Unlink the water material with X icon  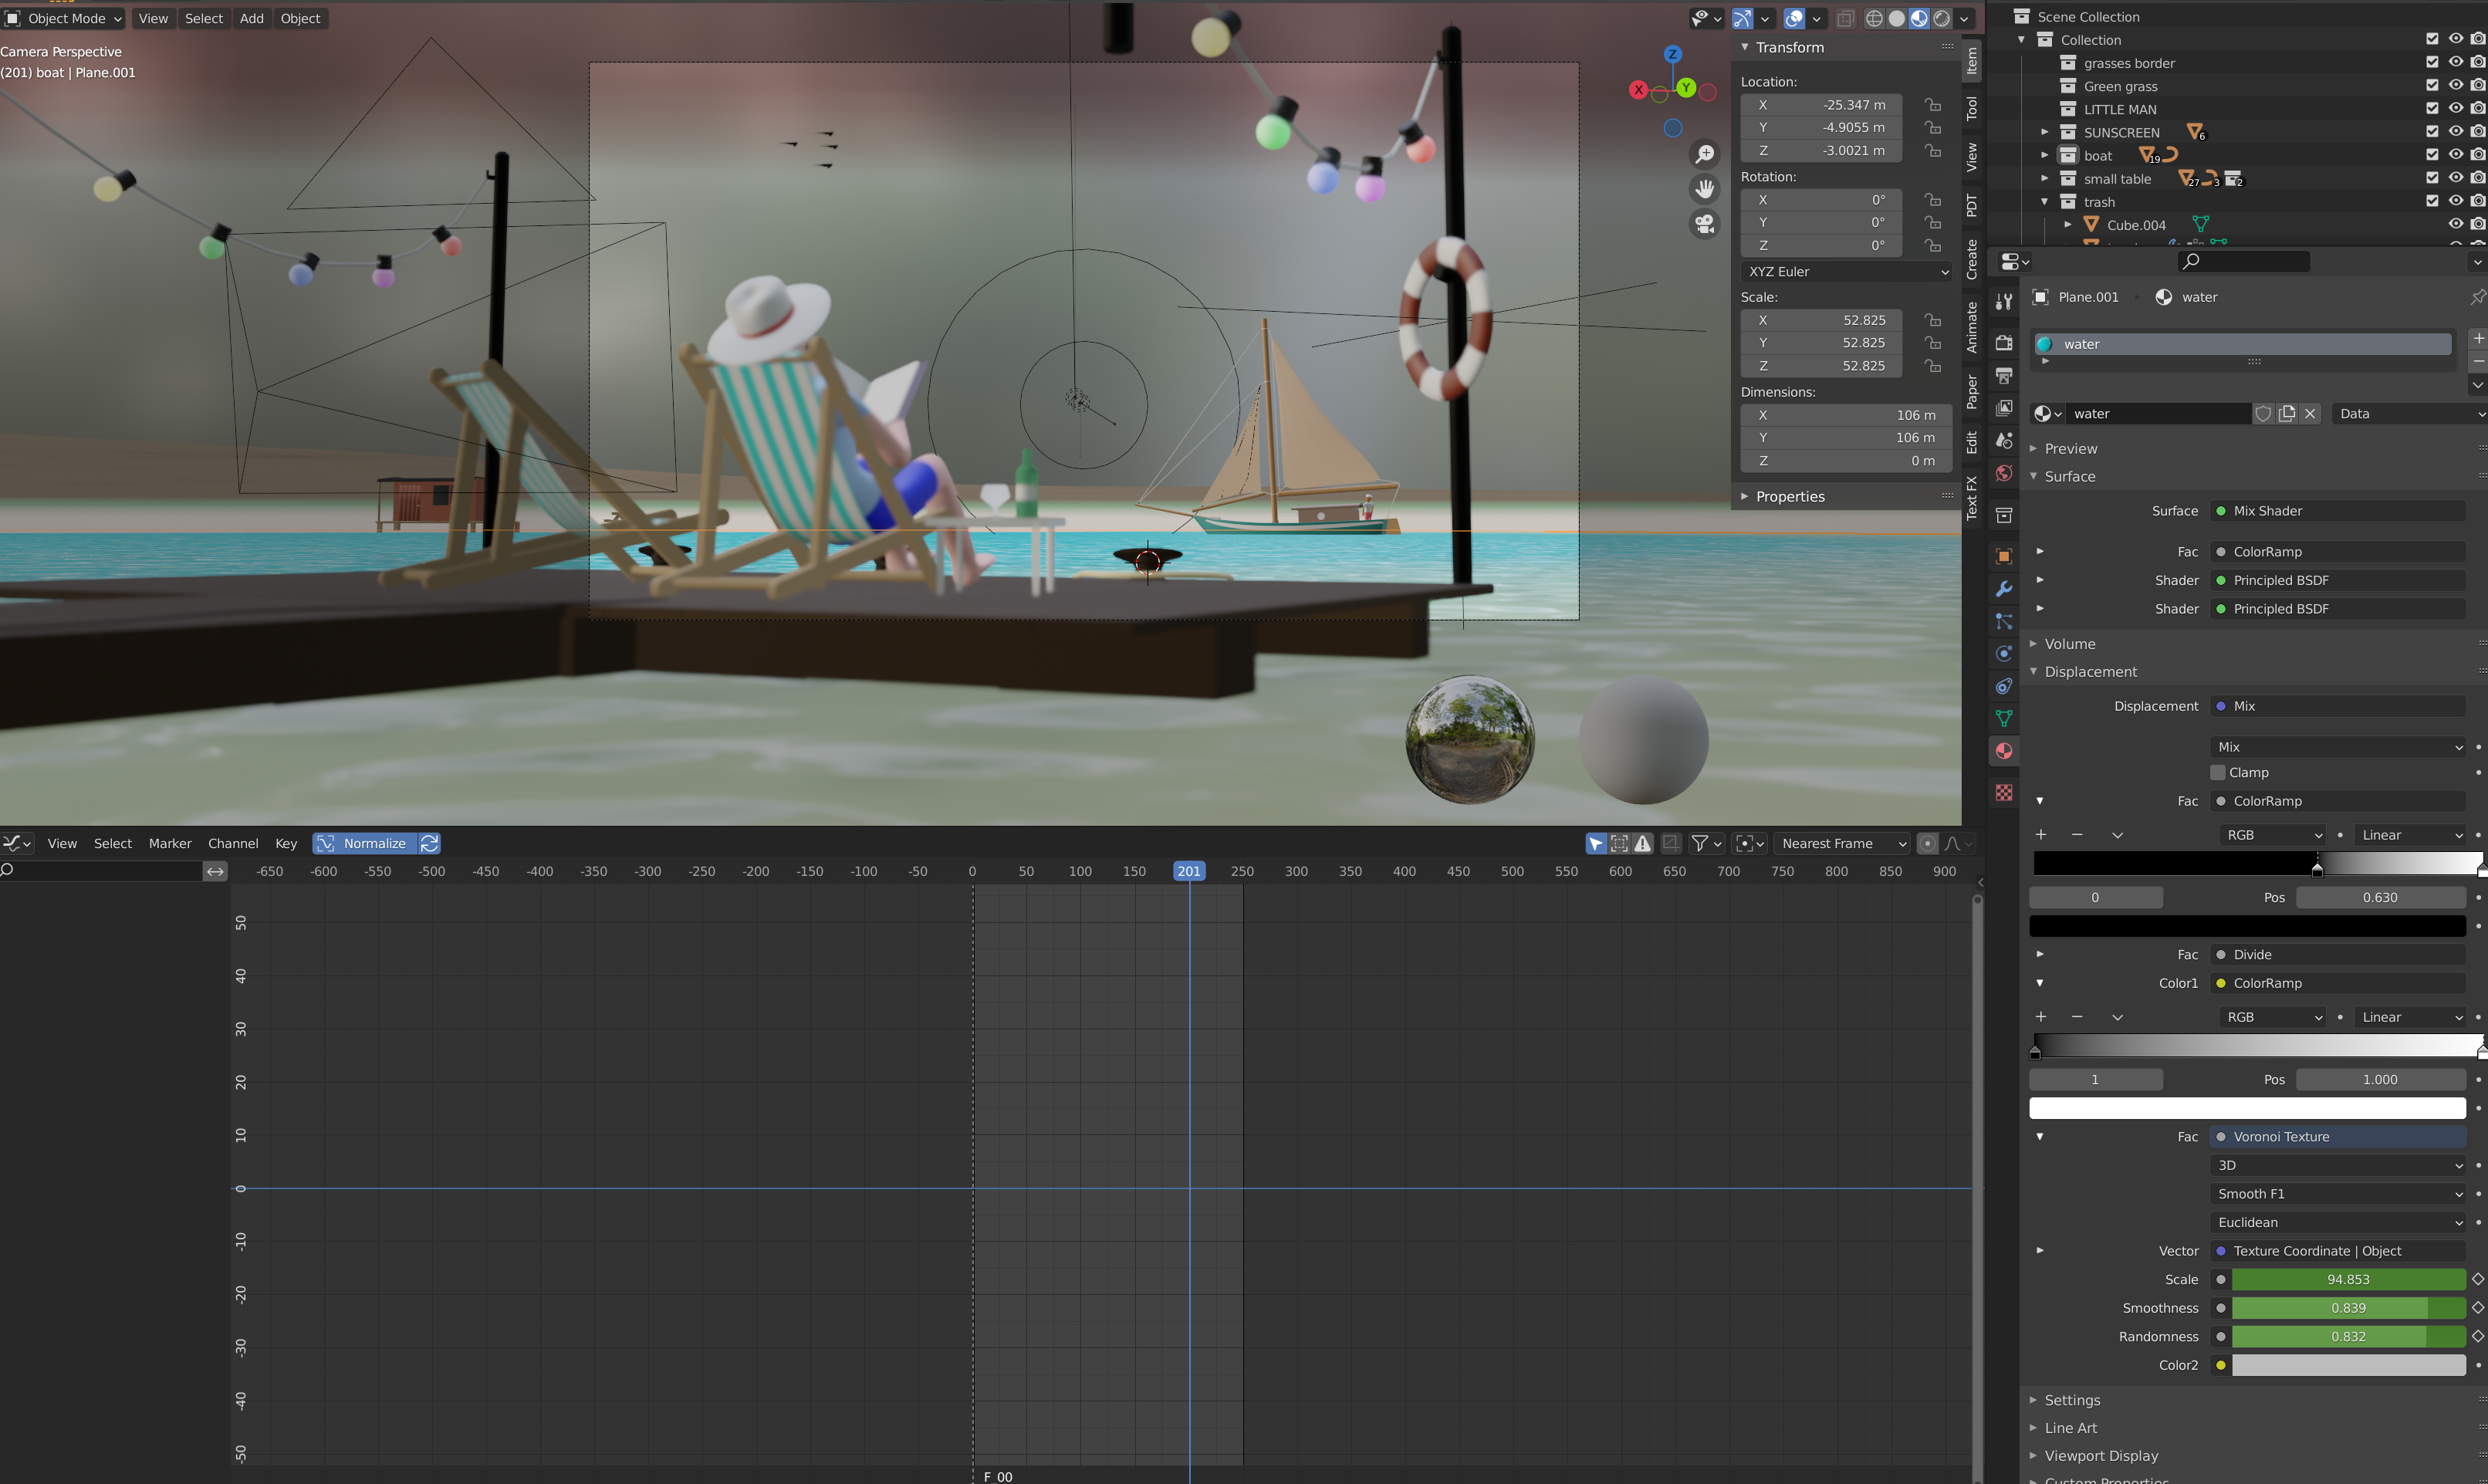pyautogui.click(x=2310, y=414)
